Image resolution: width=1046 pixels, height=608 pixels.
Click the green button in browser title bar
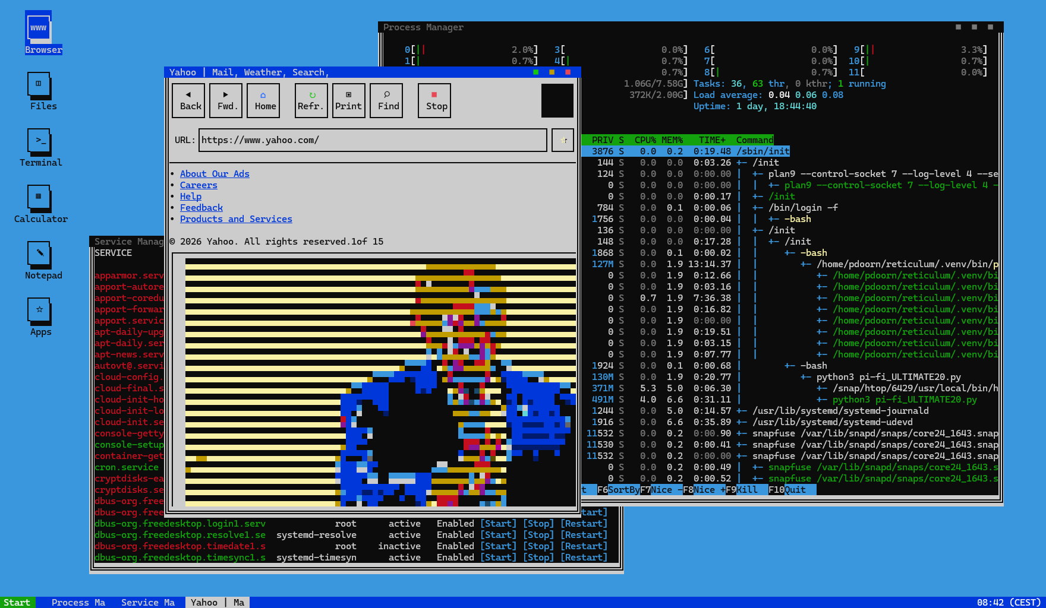[x=536, y=72]
